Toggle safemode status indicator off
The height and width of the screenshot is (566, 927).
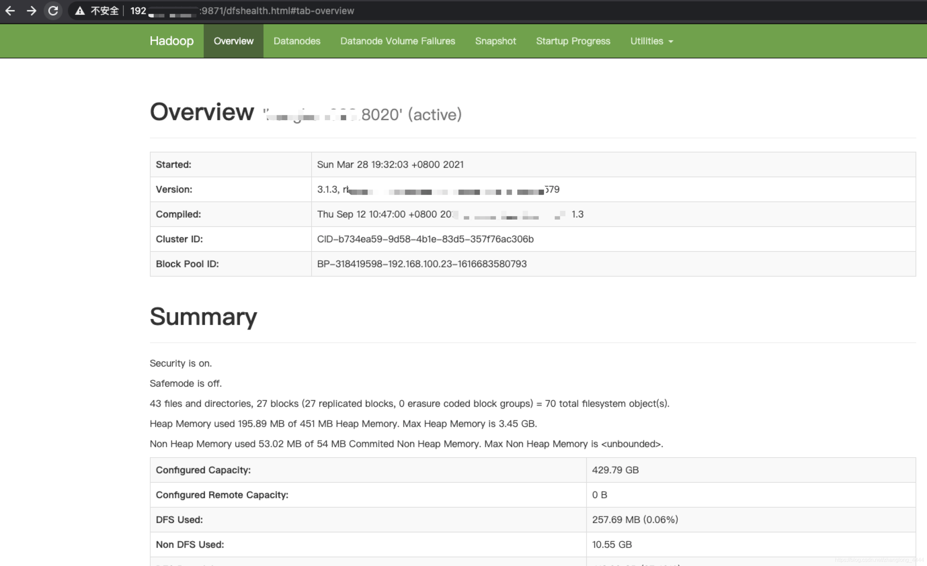point(186,382)
